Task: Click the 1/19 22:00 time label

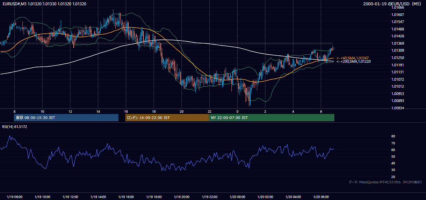Action: 209,197
